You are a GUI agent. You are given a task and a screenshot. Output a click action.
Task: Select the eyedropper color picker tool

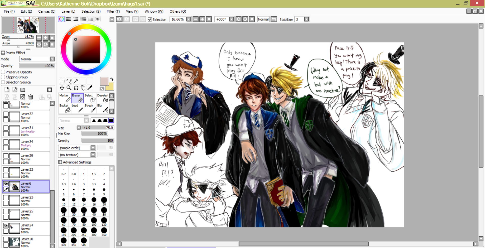tap(90, 88)
